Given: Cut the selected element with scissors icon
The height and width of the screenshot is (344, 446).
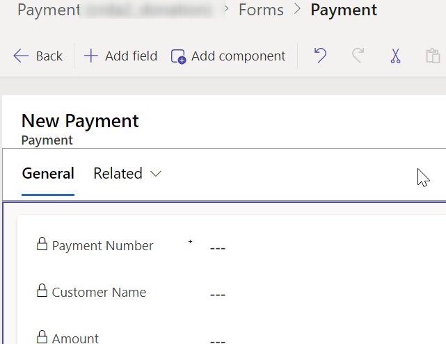Looking at the screenshot, I should (x=395, y=56).
